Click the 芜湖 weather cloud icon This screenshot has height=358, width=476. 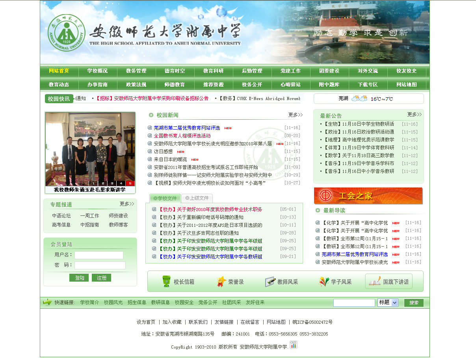tap(359, 98)
